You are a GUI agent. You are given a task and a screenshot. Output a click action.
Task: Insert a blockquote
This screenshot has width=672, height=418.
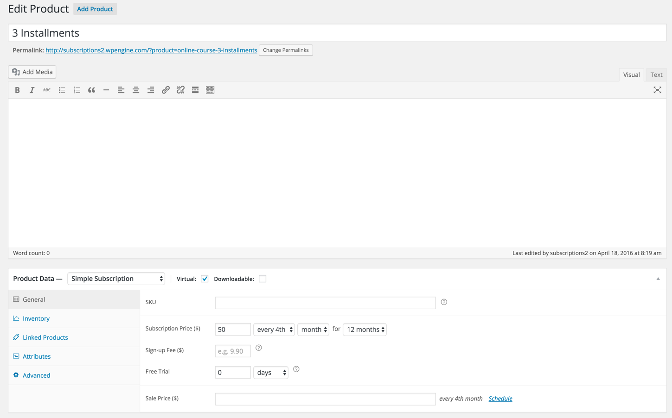coord(91,90)
